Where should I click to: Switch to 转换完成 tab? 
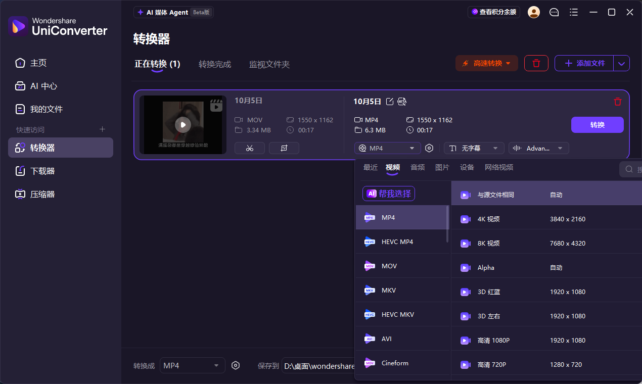coord(215,65)
